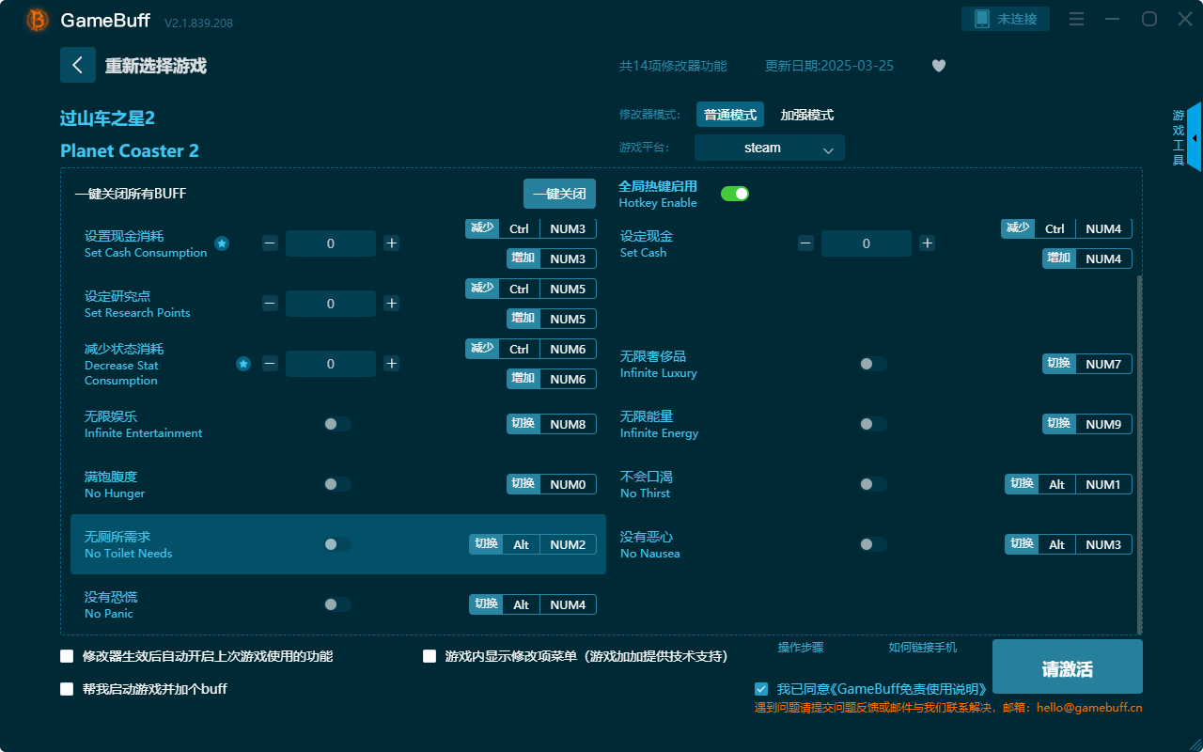
Task: Click the Set Research Points input field
Action: [x=330, y=303]
